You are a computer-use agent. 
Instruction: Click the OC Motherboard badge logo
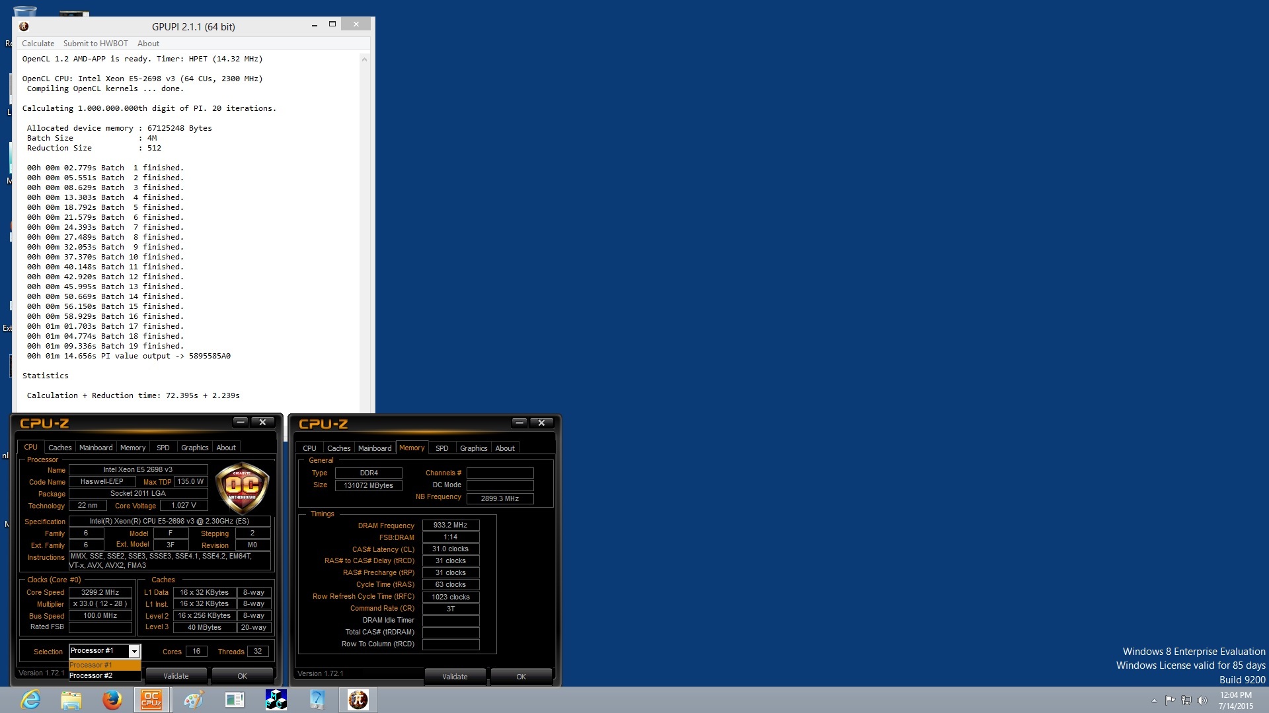(x=243, y=489)
